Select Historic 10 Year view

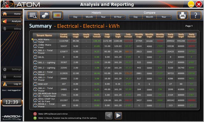point(118,17)
